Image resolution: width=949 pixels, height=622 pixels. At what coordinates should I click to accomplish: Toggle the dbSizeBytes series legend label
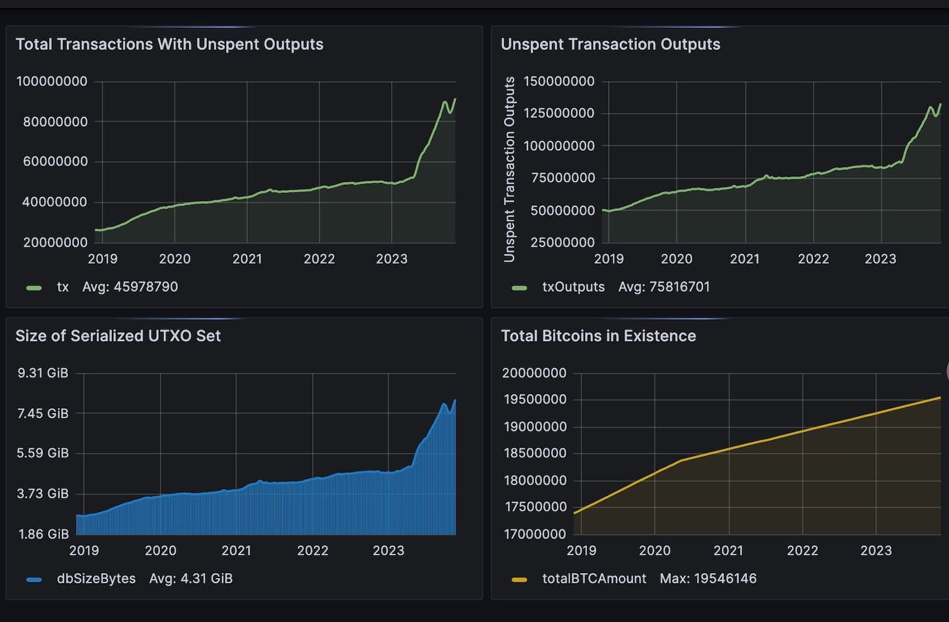(x=96, y=579)
